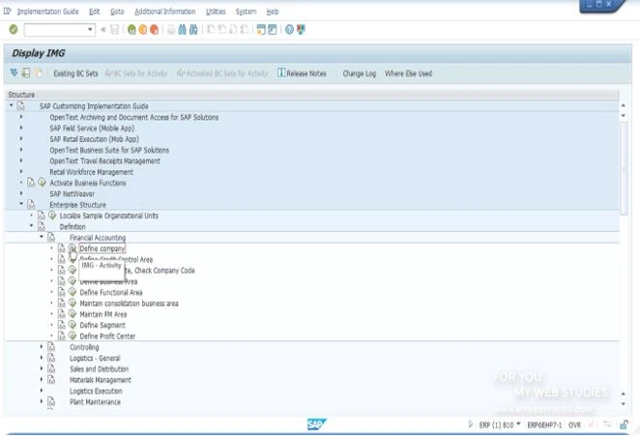Click the green Enter checkmark icon
Viewport: 640px width, 436px height.
click(x=14, y=30)
